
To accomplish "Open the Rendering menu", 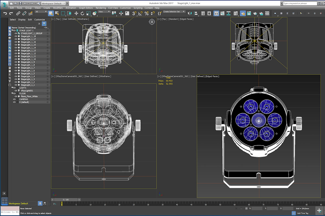I will pyautogui.click(x=101, y=8).
